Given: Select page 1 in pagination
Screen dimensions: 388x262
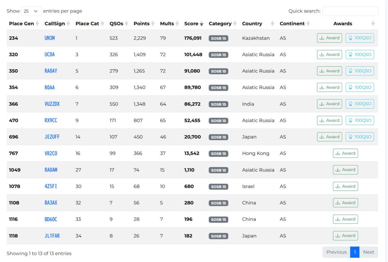Looking at the screenshot, I should pyautogui.click(x=355, y=252).
